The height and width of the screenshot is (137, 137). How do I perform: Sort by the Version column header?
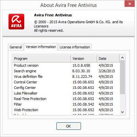(84, 59)
